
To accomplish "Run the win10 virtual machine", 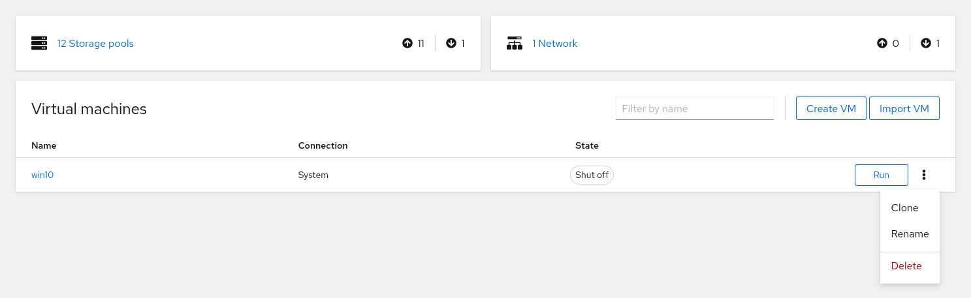I will pyautogui.click(x=881, y=175).
